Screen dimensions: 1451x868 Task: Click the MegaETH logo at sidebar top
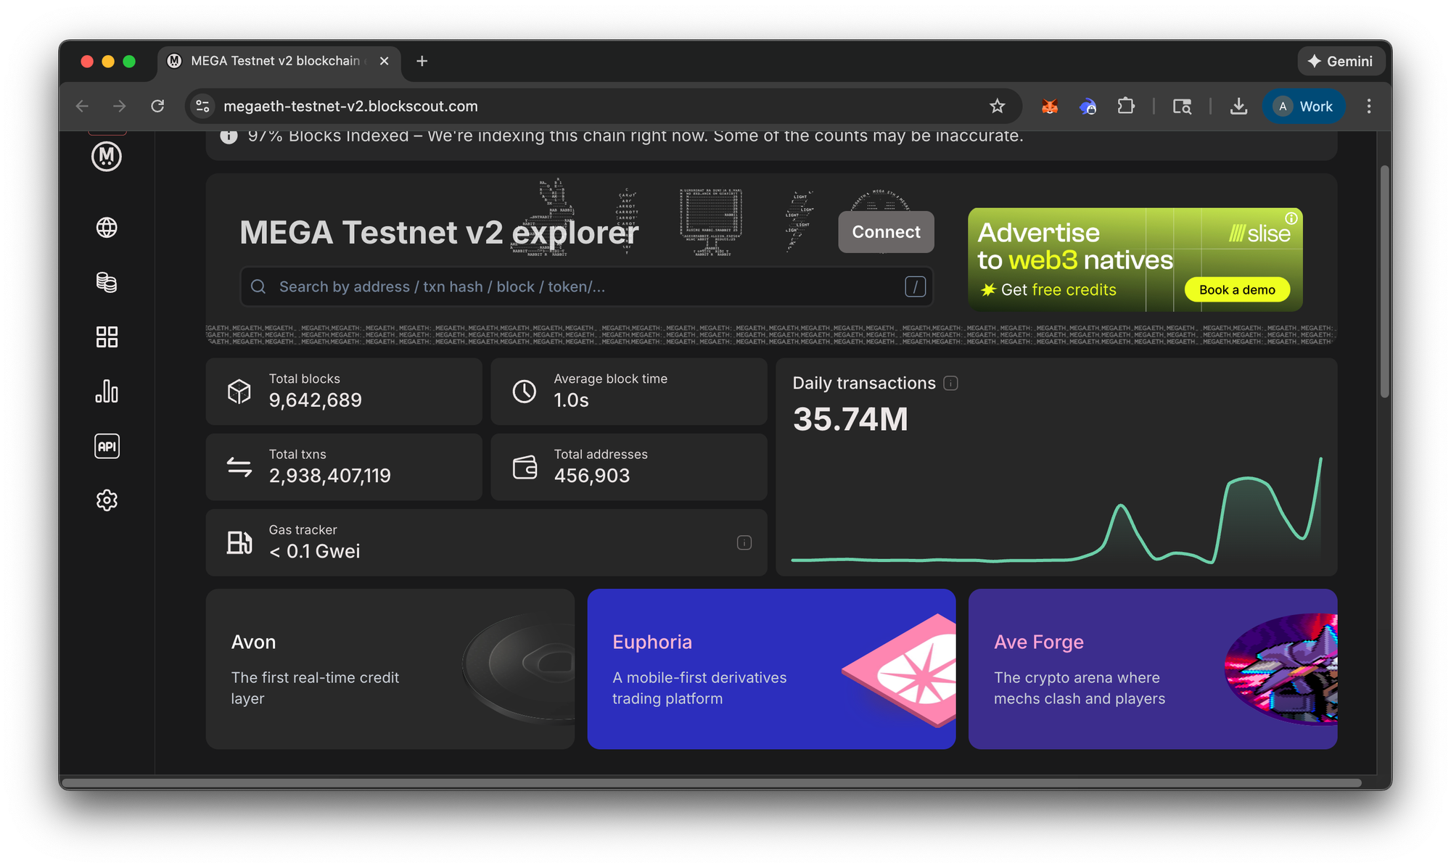[x=107, y=156]
